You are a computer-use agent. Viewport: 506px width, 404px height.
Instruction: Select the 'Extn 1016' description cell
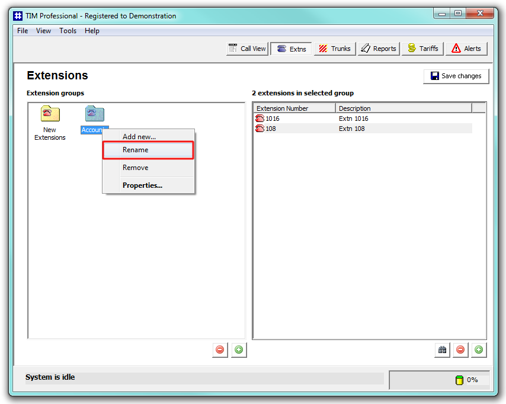353,118
